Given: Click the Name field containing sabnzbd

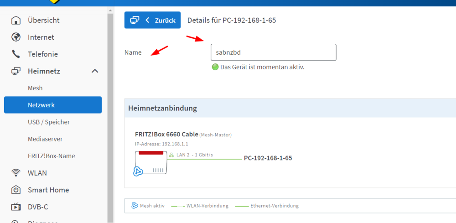Looking at the screenshot, I should (x=273, y=52).
